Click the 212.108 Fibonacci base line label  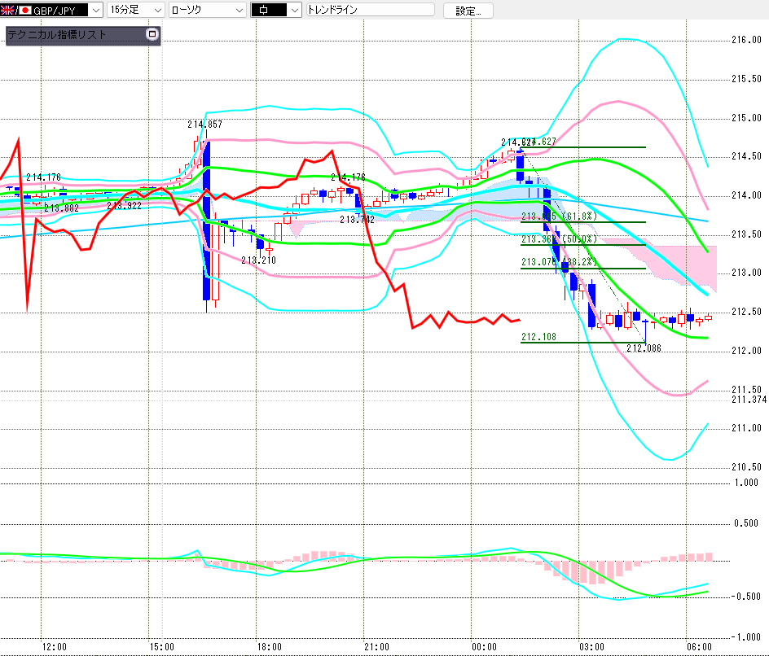pos(538,336)
